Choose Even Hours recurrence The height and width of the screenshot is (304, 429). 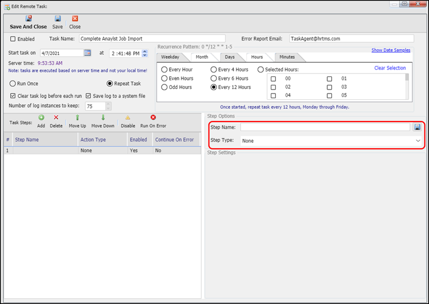click(164, 78)
